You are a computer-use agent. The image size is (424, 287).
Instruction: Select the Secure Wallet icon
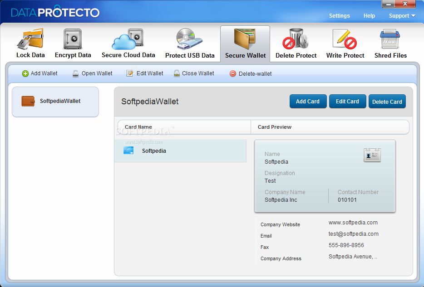[x=245, y=39]
